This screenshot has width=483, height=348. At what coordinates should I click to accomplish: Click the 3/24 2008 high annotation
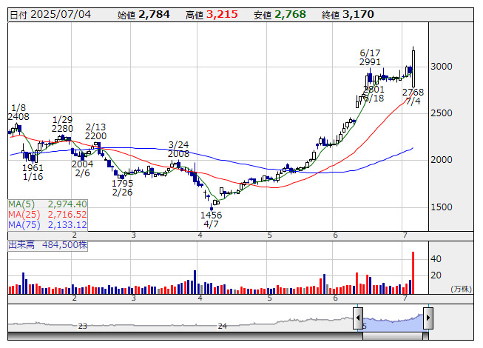[179, 150]
